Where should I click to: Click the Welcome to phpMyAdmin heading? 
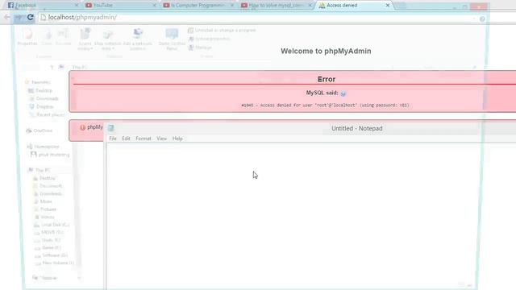[326, 51]
